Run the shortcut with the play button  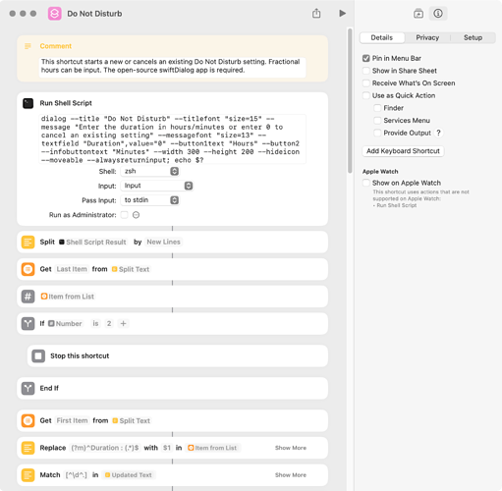coord(342,14)
